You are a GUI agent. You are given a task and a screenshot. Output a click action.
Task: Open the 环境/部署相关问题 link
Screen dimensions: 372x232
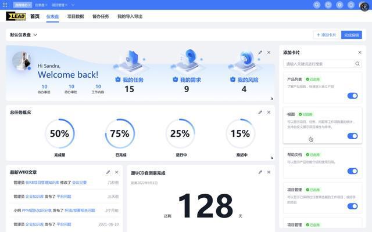pyautogui.click(x=80, y=210)
